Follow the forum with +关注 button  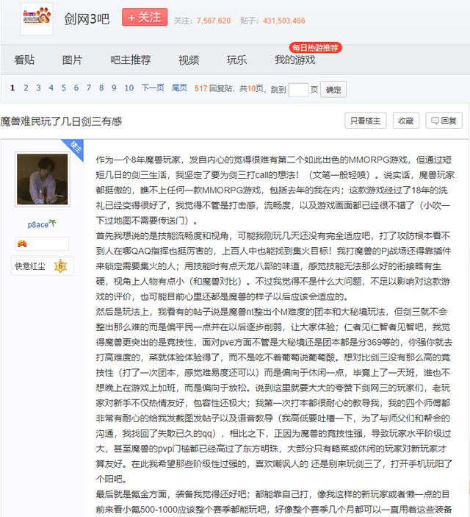click(x=145, y=17)
